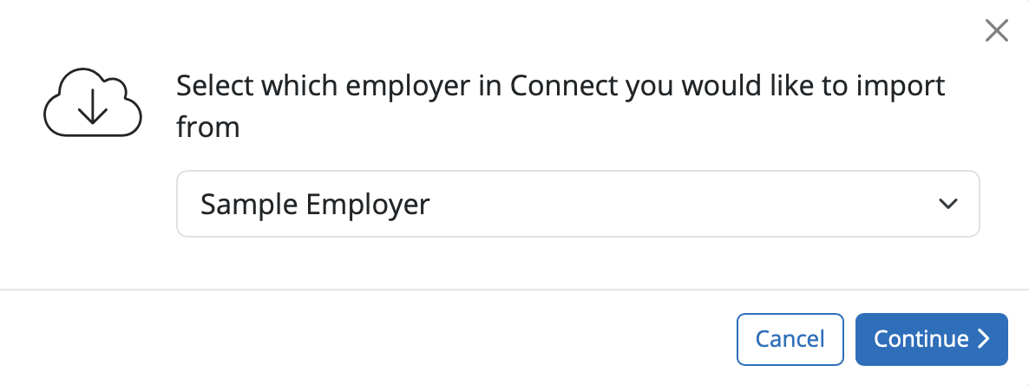This screenshot has width=1029, height=385.
Task: Close the import dialog with the X
Action: tap(997, 31)
